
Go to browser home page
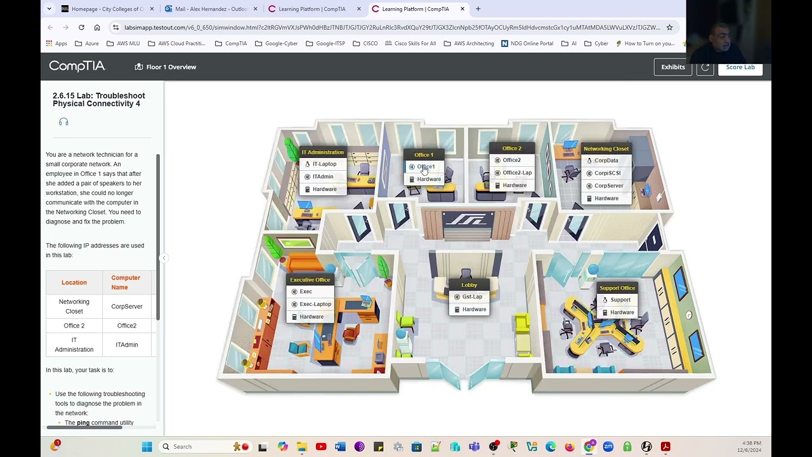point(97,27)
